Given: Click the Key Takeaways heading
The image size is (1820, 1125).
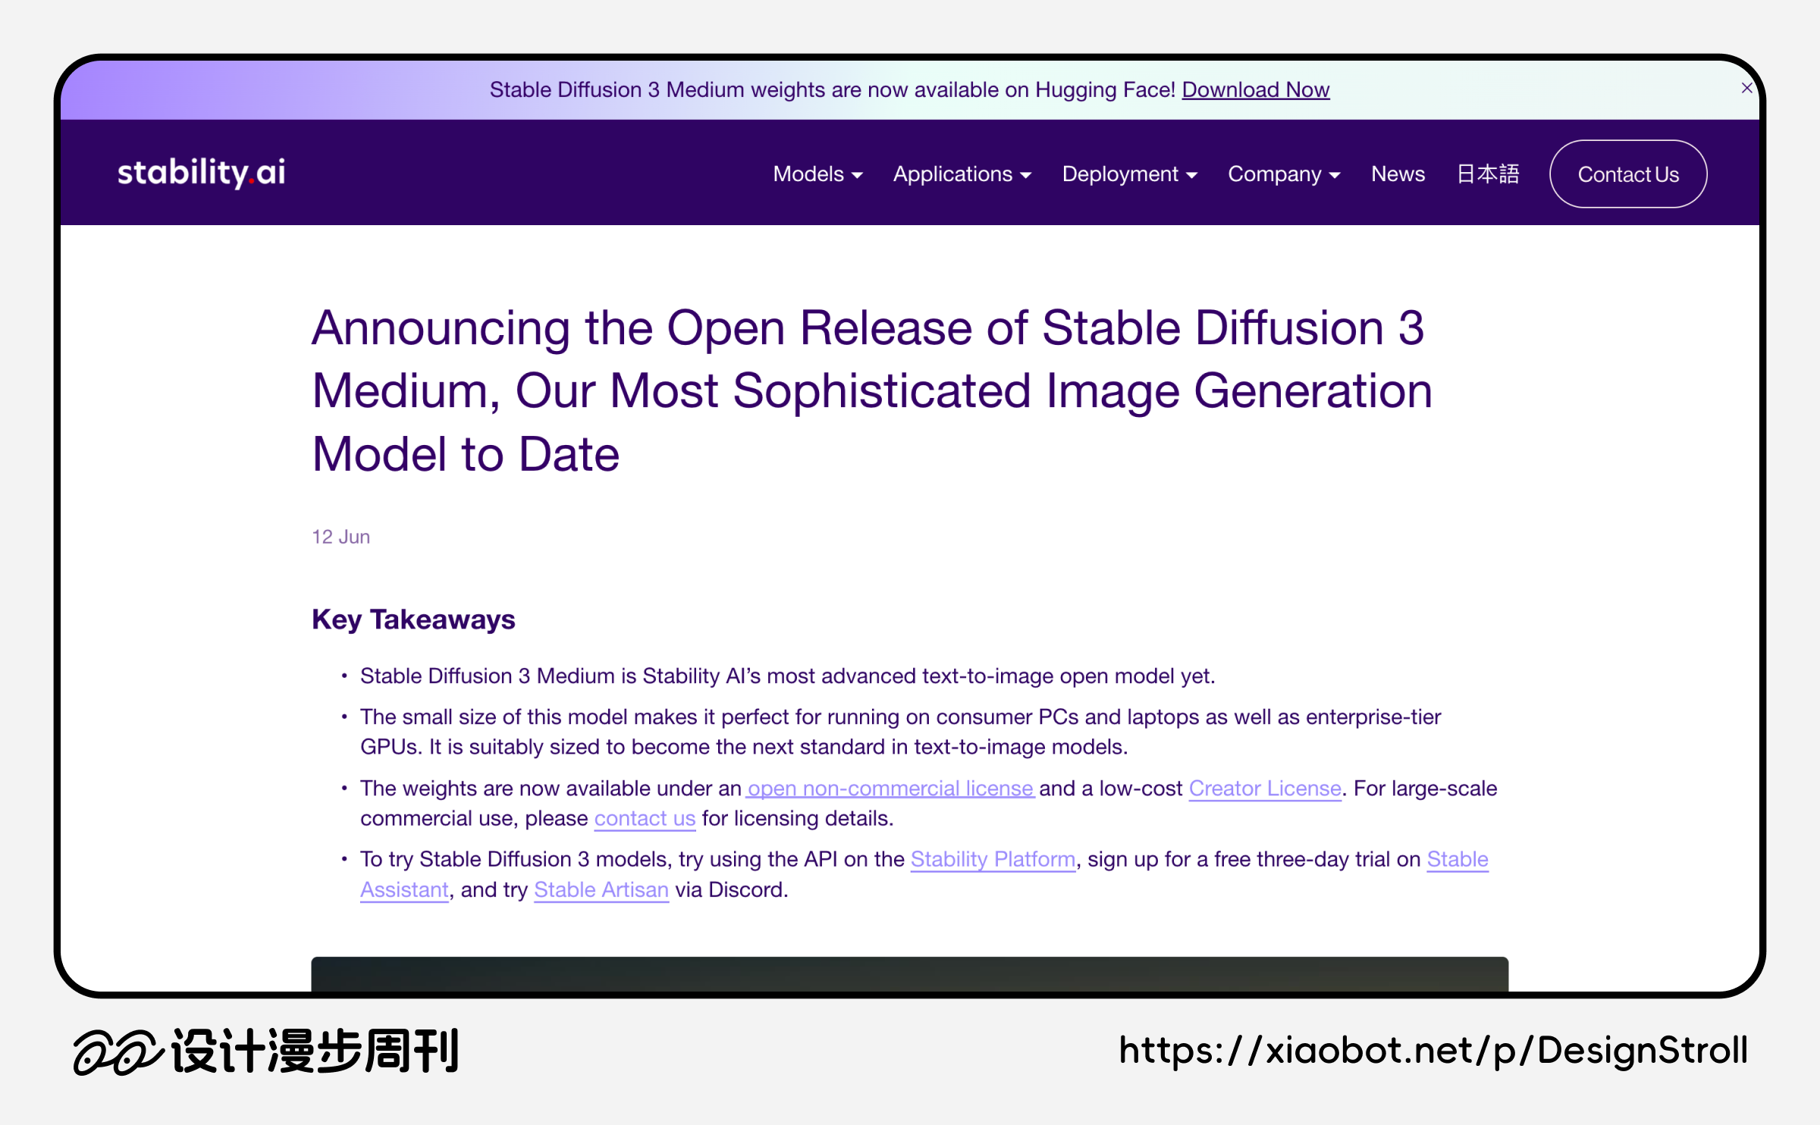Looking at the screenshot, I should click(x=413, y=619).
